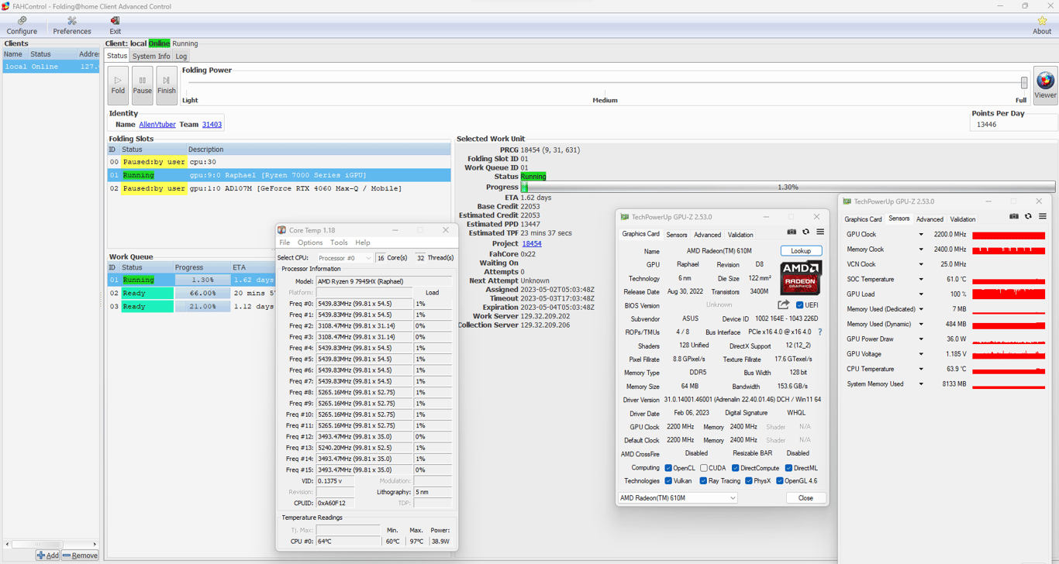The height and width of the screenshot is (564, 1059).
Task: Click screenshot camera icon in Sensors GPU-Z window
Action: click(1014, 216)
